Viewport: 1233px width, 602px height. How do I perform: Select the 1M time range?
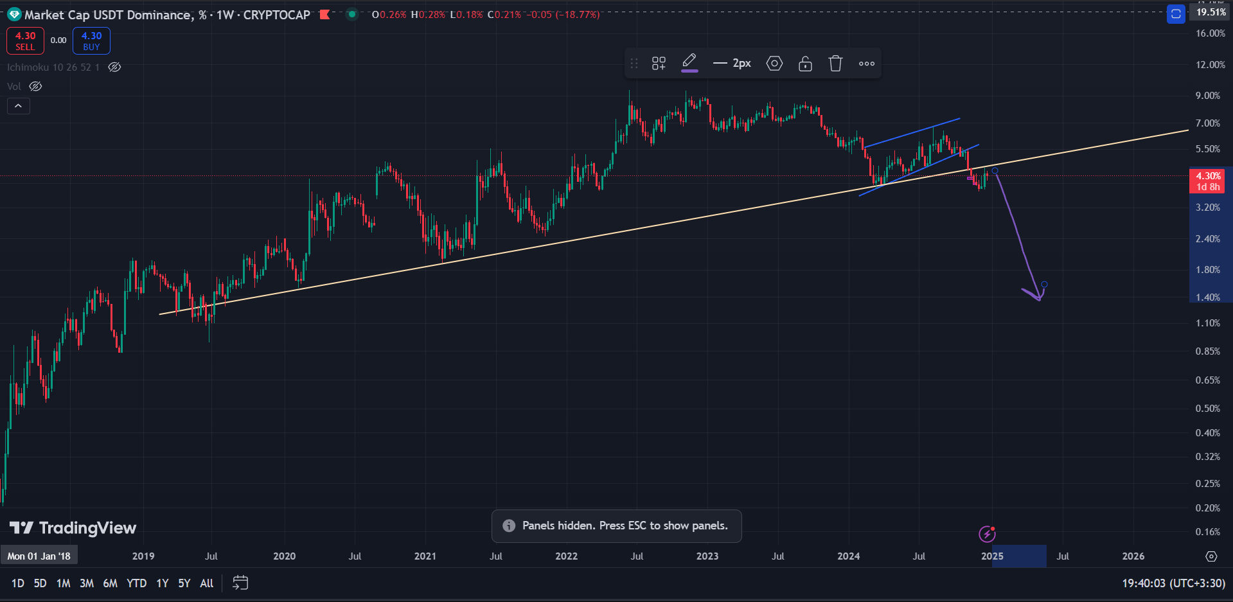pos(63,583)
